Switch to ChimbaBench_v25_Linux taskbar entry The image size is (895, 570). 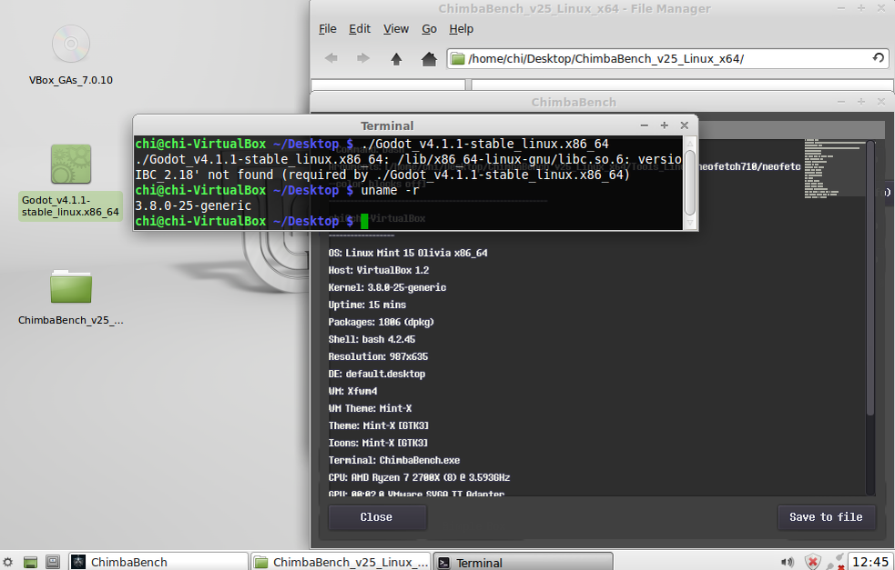(x=341, y=562)
